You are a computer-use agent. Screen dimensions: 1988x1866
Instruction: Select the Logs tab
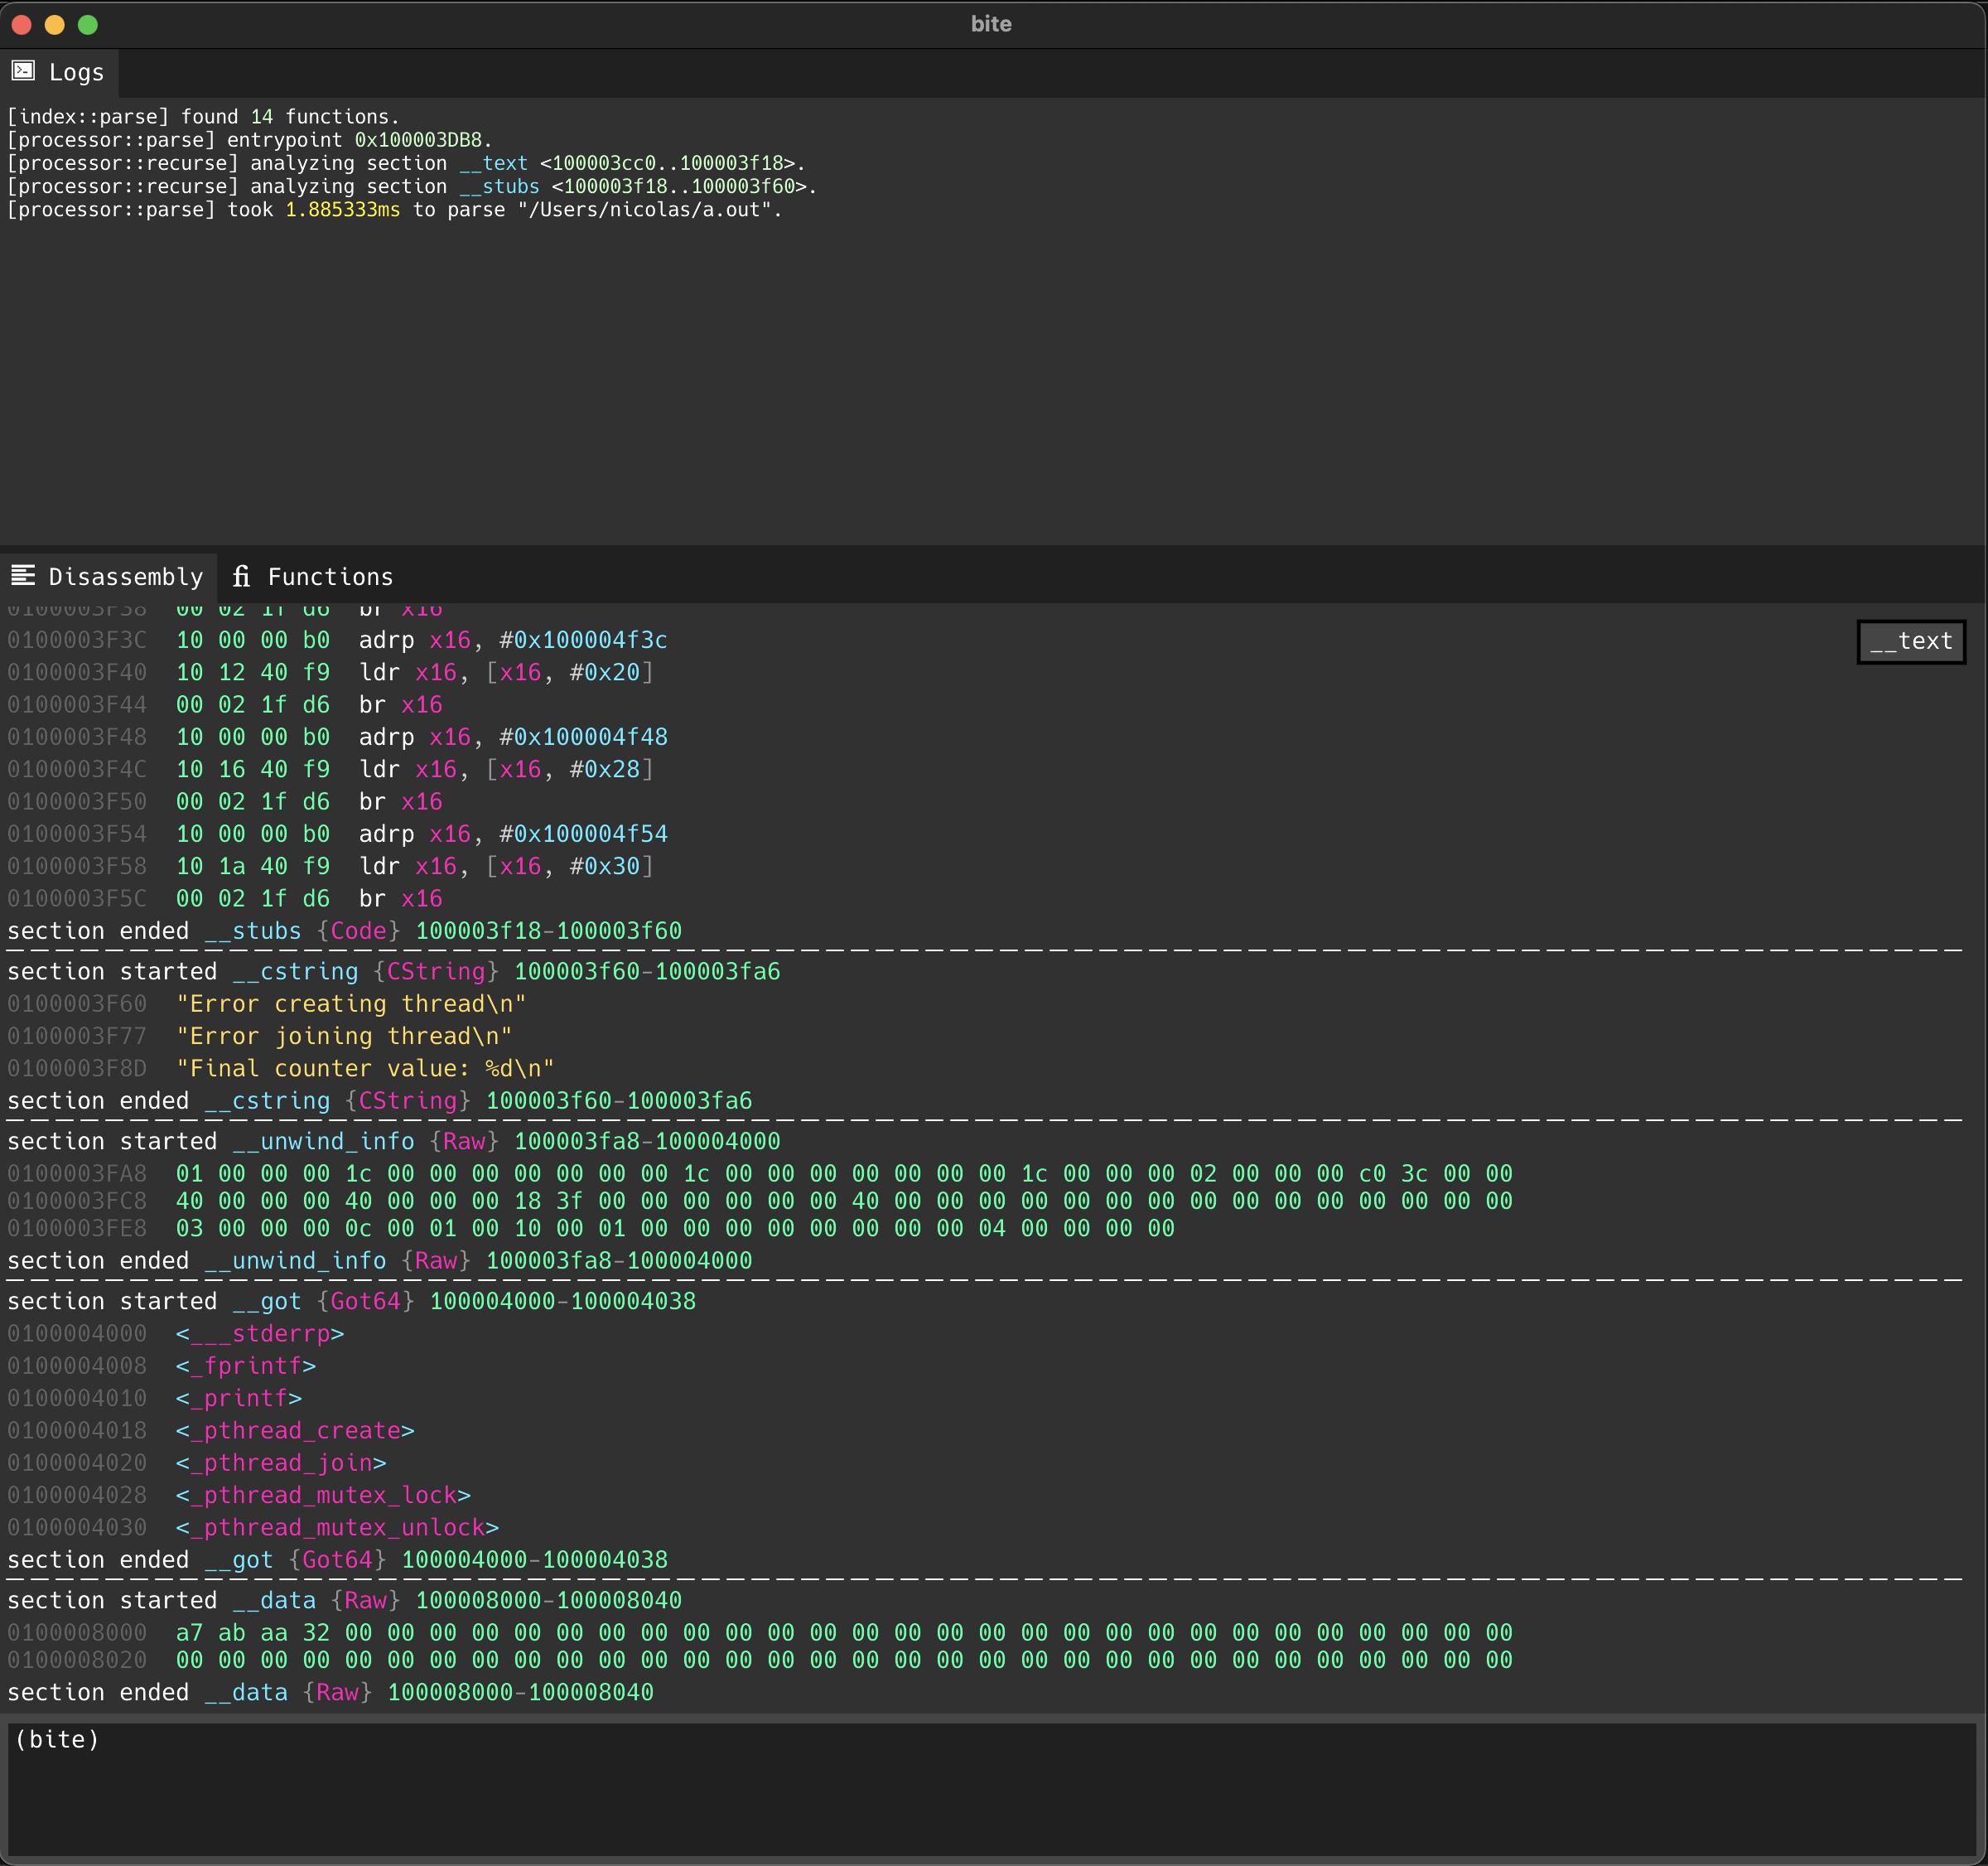(x=75, y=72)
